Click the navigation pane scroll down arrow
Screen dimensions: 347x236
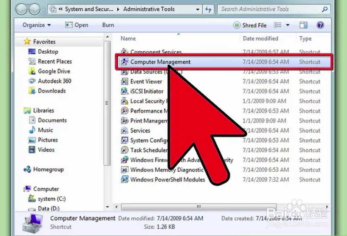point(108,207)
